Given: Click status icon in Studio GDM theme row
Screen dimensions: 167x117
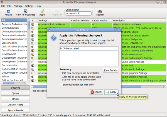Looking at the screenshot, I should 33,43.
